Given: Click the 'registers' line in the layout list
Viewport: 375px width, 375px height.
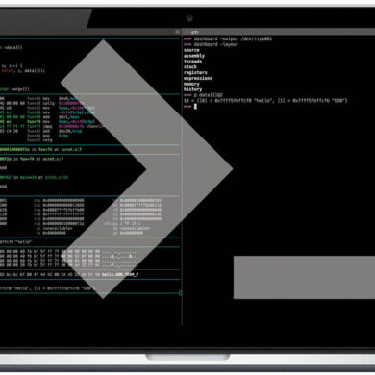Looking at the screenshot, I should pyautogui.click(x=195, y=73).
